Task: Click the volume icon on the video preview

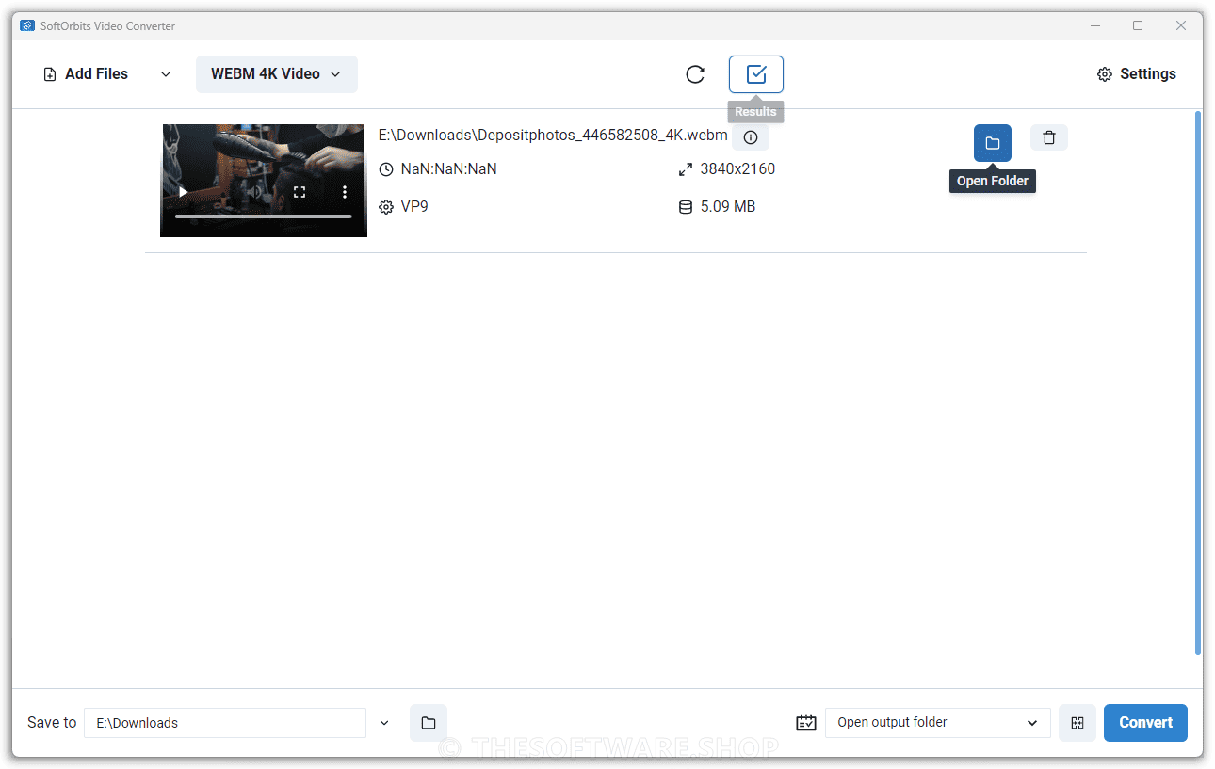Action: click(253, 192)
